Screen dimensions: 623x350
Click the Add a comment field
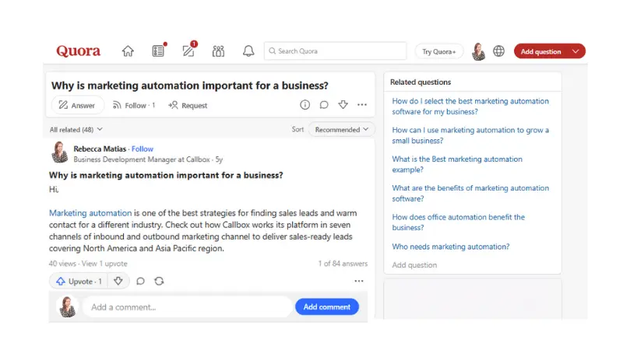pos(187,307)
